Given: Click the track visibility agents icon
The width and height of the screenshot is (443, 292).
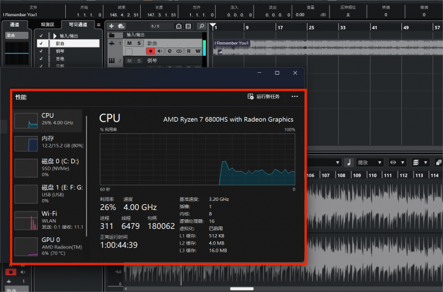Looking at the screenshot, I should point(179,26).
